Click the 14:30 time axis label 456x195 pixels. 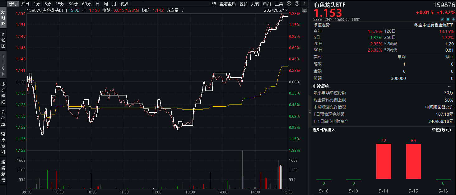coord(255,192)
